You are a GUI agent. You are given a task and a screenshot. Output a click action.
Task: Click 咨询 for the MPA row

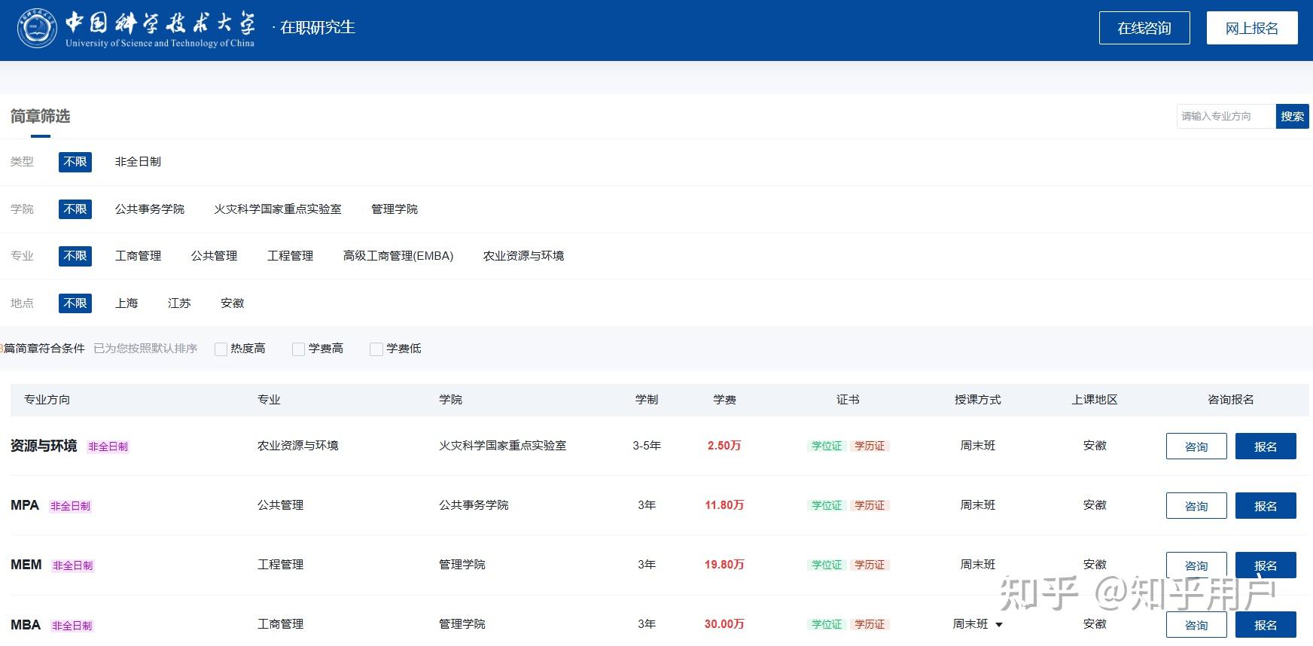[x=1196, y=506]
